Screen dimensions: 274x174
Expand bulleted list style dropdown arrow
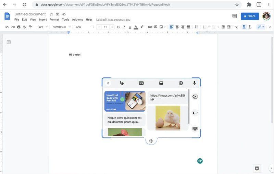[x=218, y=27]
